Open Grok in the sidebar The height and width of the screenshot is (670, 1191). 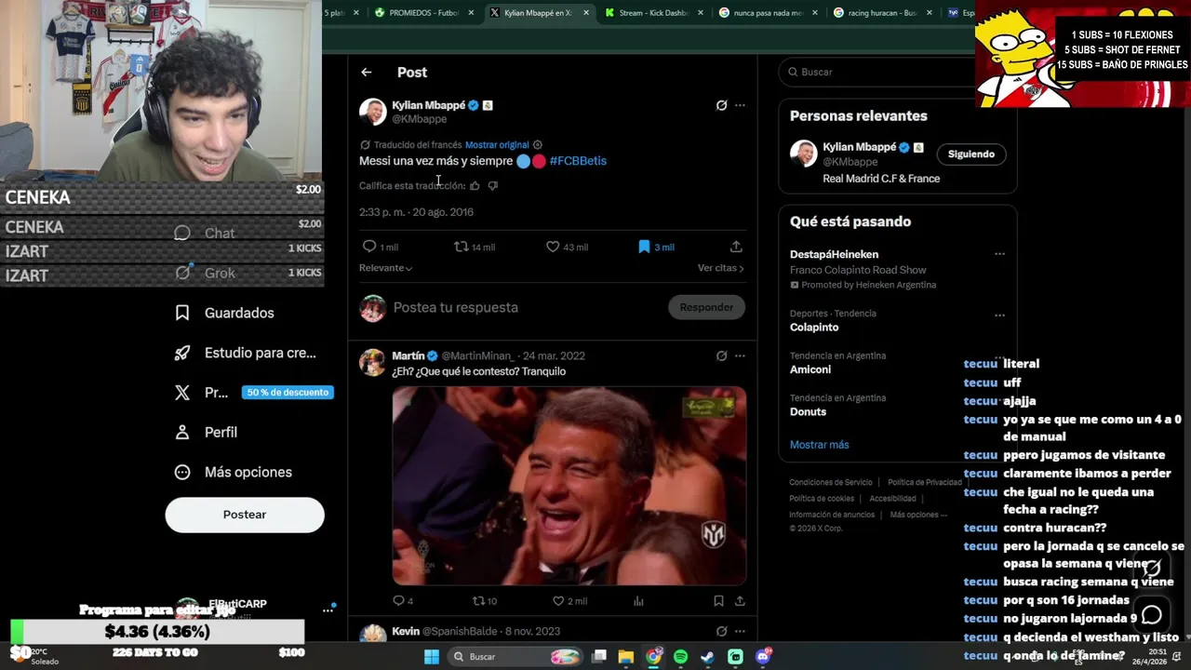point(206,273)
